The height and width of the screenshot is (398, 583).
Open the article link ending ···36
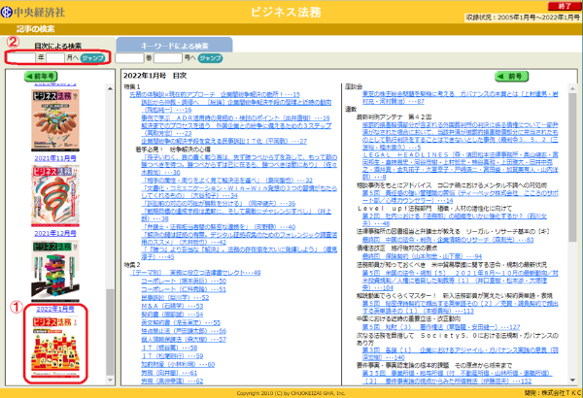tap(219, 203)
